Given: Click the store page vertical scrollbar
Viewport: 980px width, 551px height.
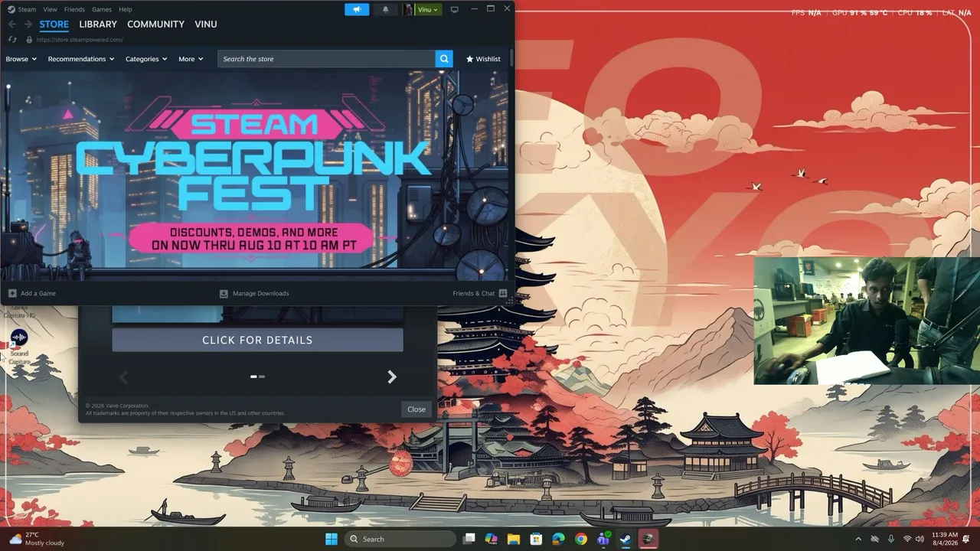Looking at the screenshot, I should click(511, 58).
